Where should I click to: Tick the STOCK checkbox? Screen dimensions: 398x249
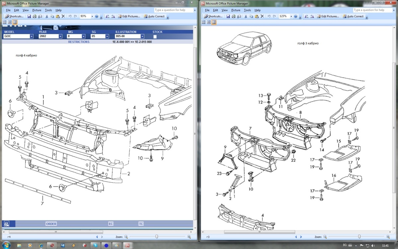(155, 37)
